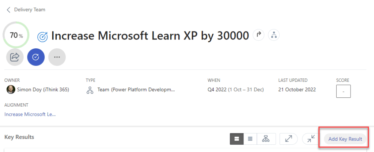Click the Team type icon
This screenshot has width=374, height=152.
point(90,90)
